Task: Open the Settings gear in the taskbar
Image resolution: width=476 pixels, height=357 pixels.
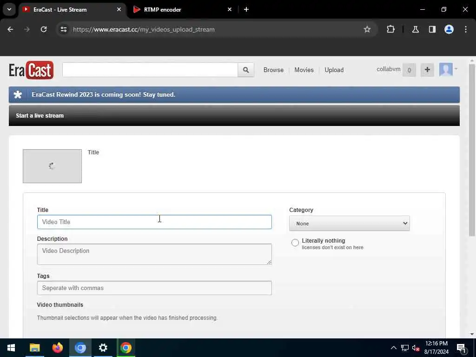Action: (103, 348)
